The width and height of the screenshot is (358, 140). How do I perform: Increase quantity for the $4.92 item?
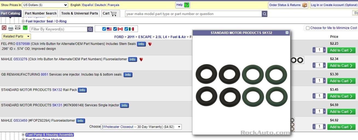(324, 127)
